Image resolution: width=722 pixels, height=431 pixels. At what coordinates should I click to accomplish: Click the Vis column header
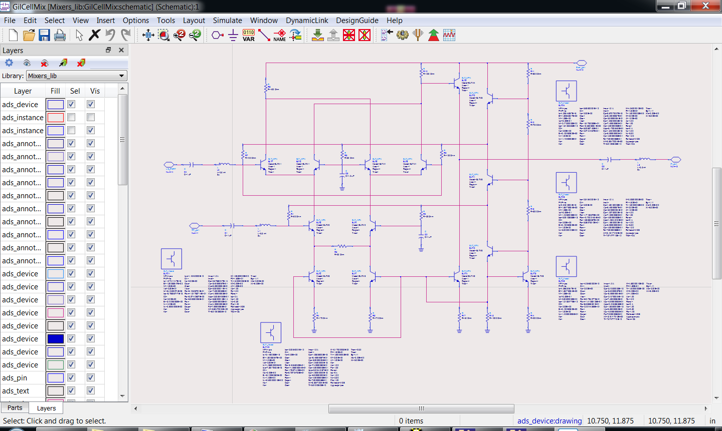pyautogui.click(x=95, y=91)
